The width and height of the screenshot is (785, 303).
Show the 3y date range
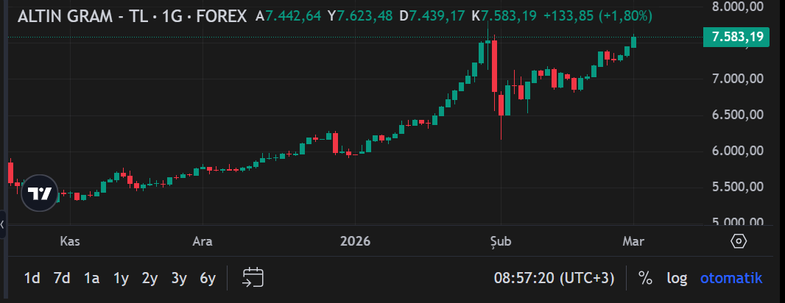[179, 278]
